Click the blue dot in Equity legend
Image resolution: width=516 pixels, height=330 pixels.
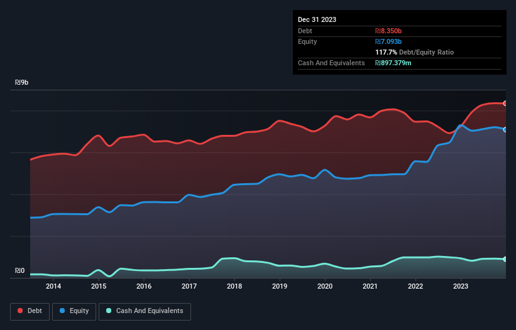coord(62,311)
